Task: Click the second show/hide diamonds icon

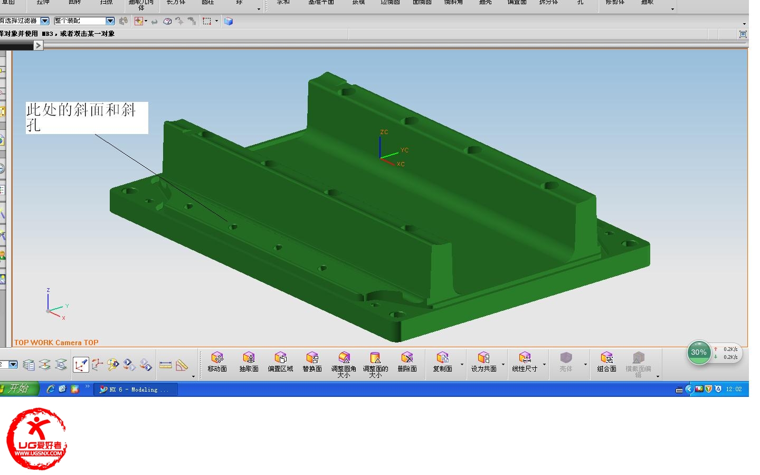Action: (146, 365)
